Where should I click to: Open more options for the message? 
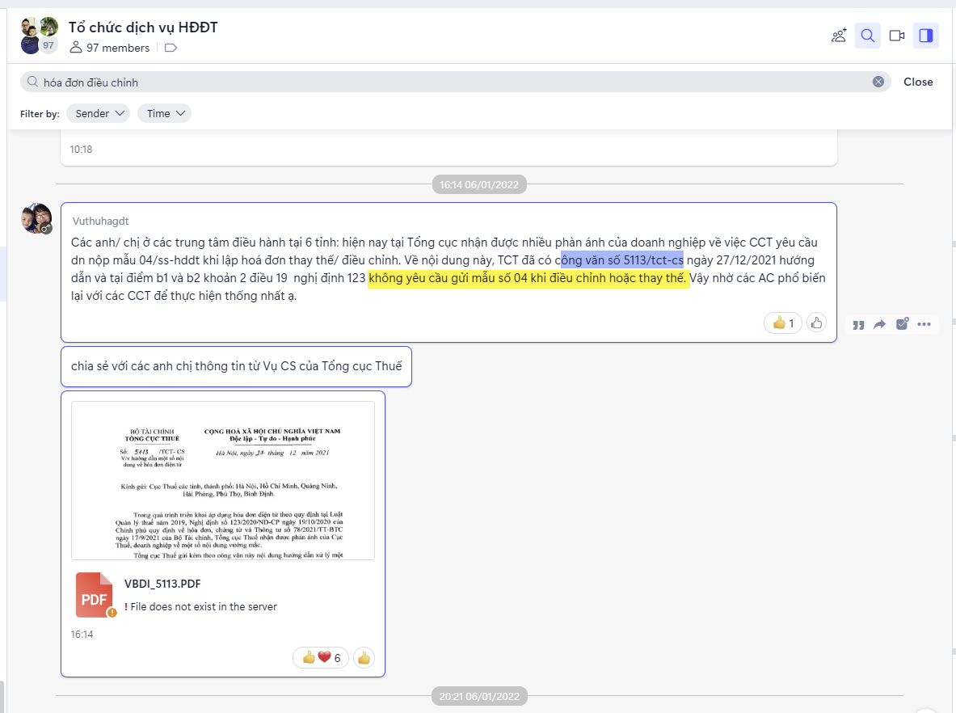pos(924,324)
